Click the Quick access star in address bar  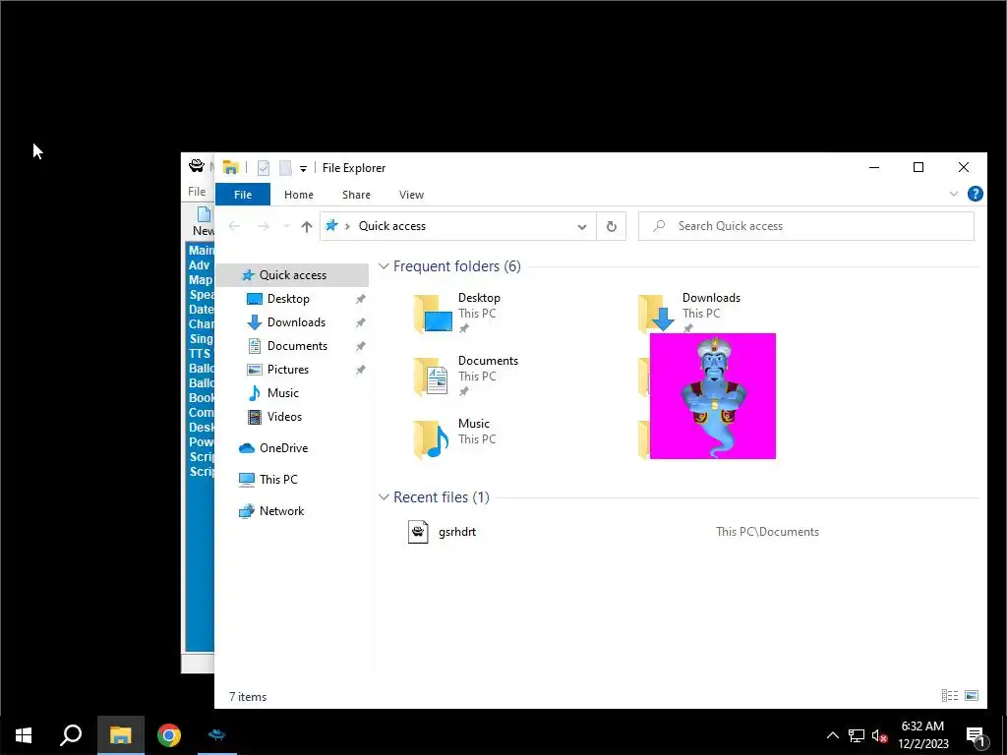click(331, 225)
